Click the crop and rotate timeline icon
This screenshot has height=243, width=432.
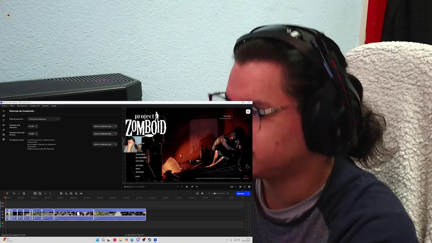[x=66, y=193]
